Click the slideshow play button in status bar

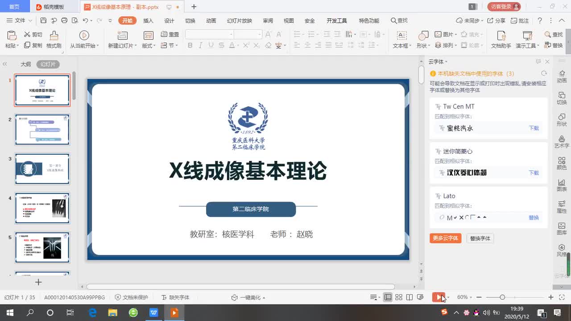(439, 297)
